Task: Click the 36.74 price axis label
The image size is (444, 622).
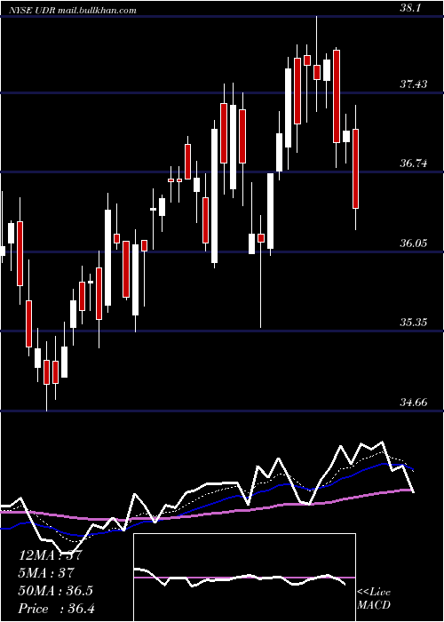Action: [x=414, y=163]
